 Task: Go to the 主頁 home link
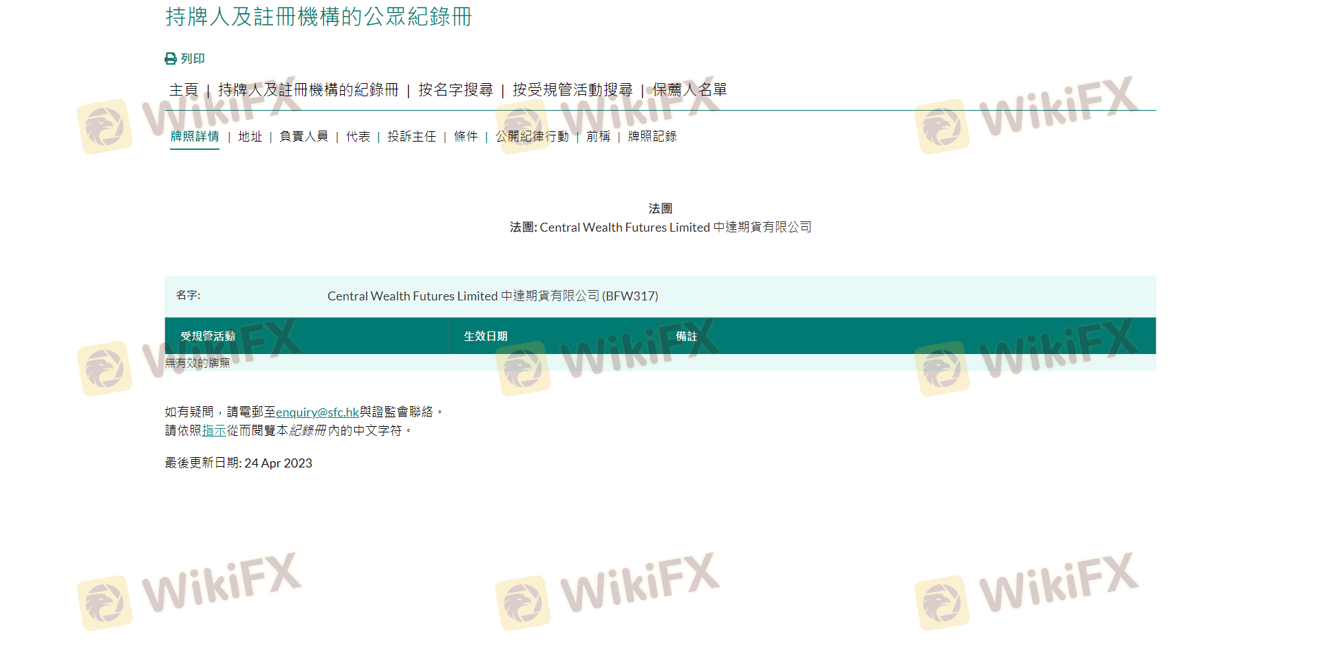click(x=184, y=90)
